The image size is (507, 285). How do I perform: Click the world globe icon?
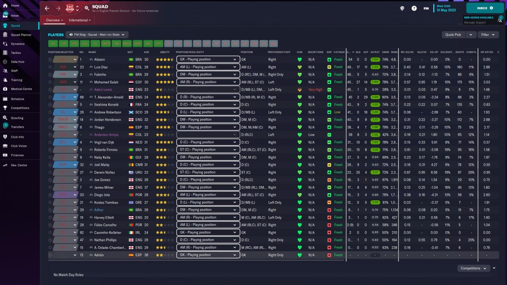click(x=402, y=8)
